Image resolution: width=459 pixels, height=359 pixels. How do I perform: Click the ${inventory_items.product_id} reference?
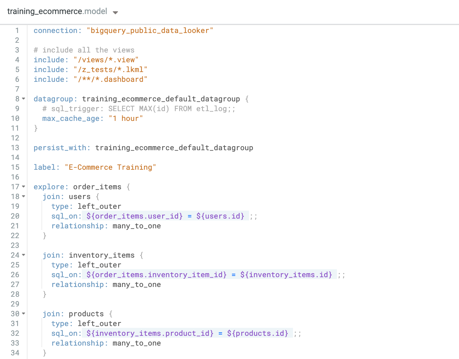(x=150, y=333)
